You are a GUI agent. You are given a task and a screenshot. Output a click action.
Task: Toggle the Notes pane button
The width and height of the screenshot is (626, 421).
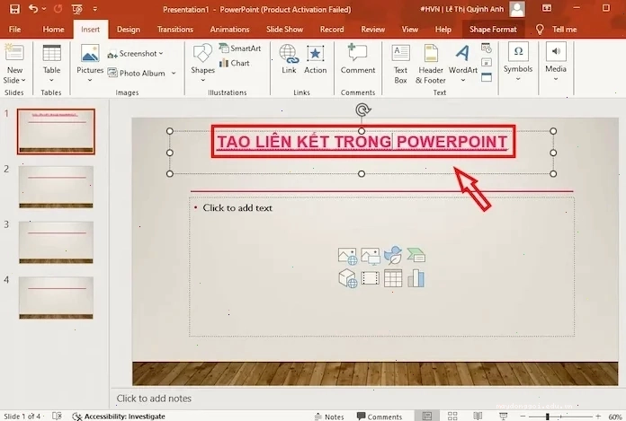329,417
